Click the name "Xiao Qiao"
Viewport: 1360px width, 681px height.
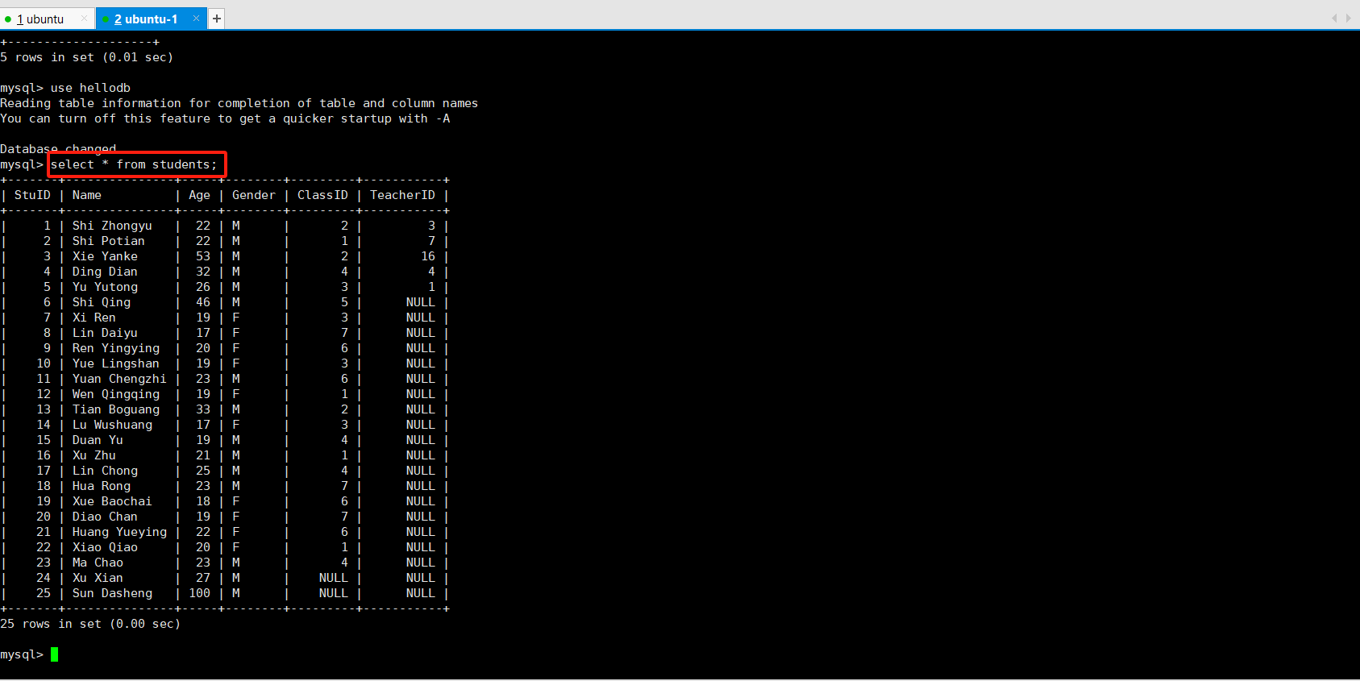point(105,547)
